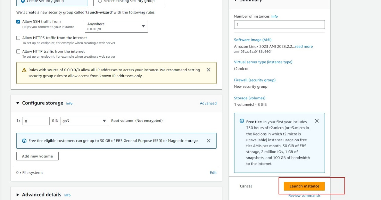Dismiss the Free tier summary info box
Viewport: 381px width, 200px height.
point(317,121)
